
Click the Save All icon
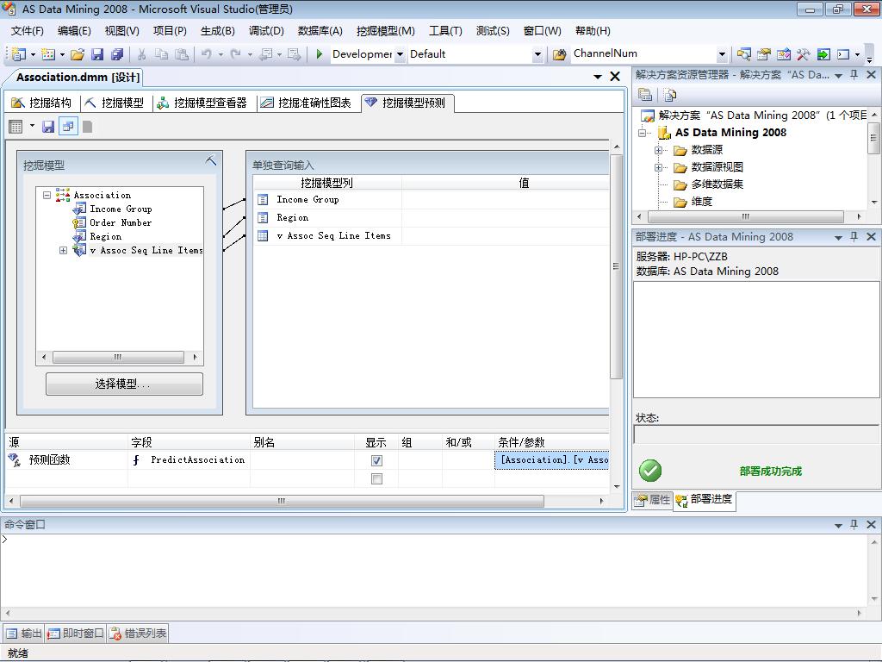(x=117, y=54)
